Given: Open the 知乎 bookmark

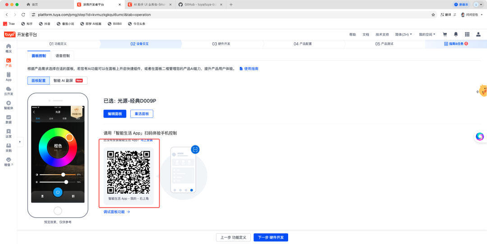Looking at the screenshot, I should 27,23.
